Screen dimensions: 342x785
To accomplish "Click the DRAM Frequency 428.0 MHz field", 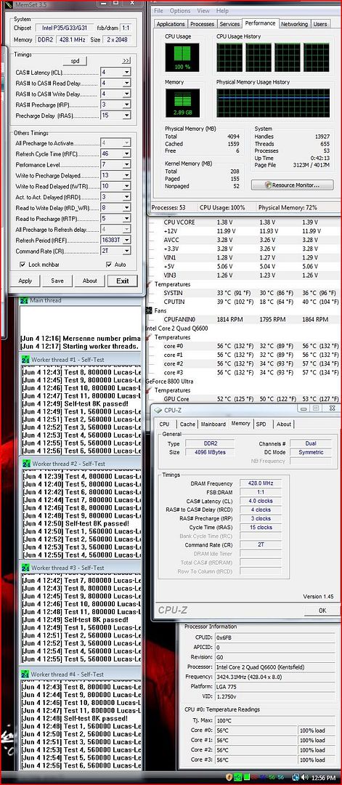I will pyautogui.click(x=261, y=483).
